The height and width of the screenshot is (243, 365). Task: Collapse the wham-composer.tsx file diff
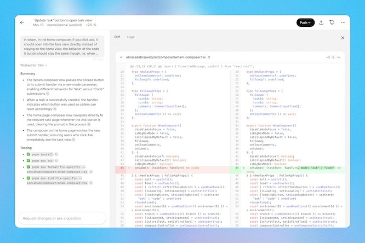click(121, 57)
